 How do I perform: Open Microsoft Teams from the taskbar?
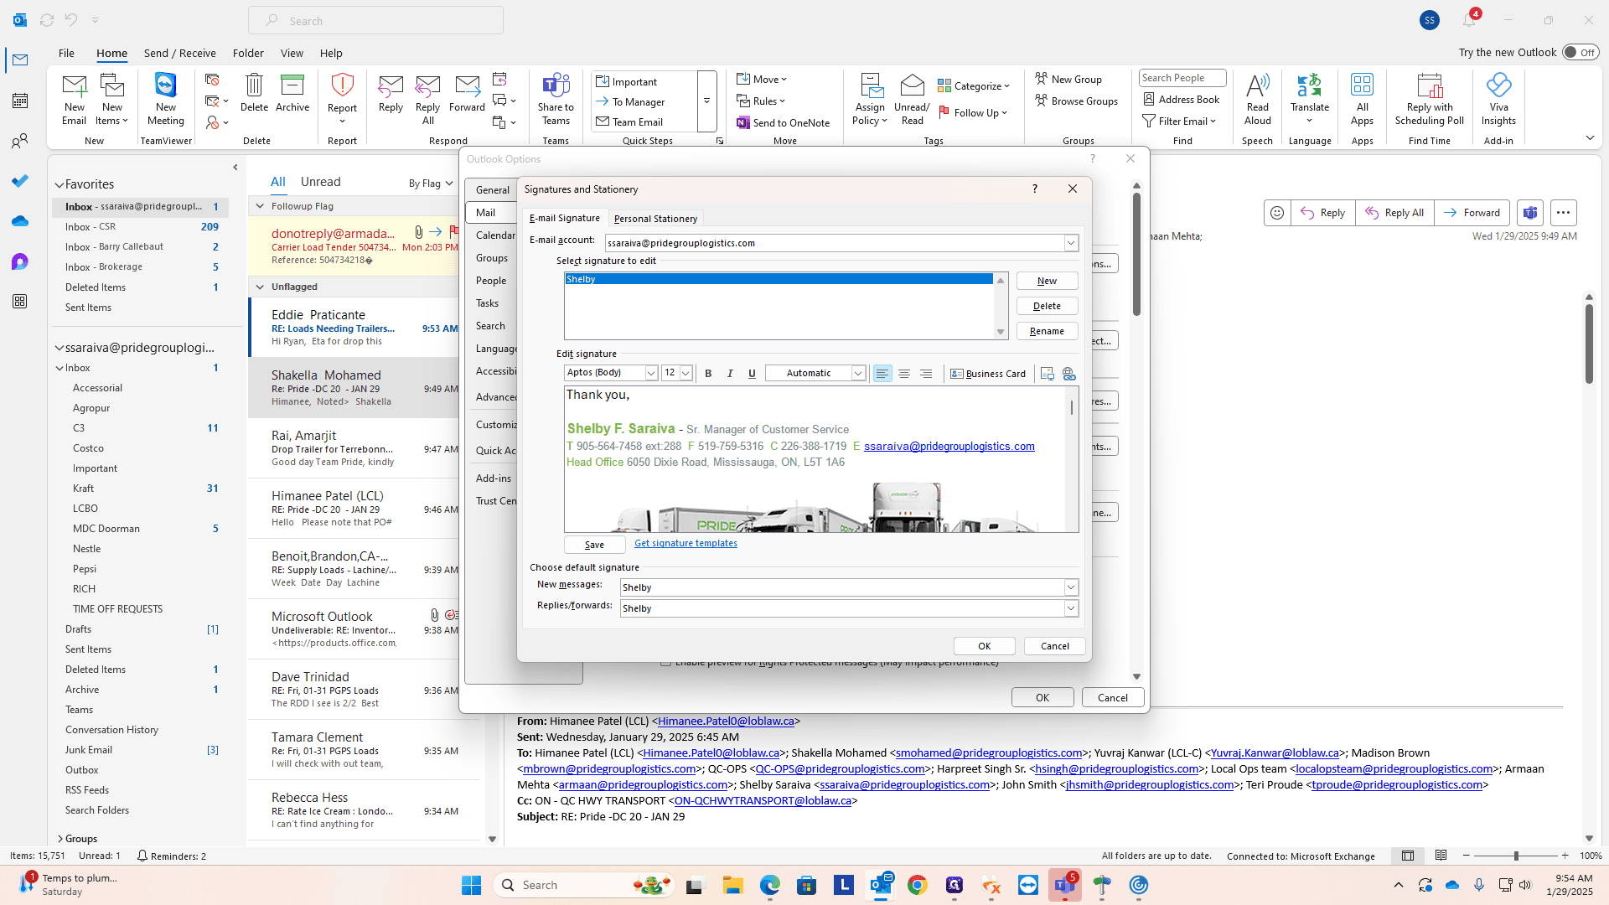click(1064, 885)
